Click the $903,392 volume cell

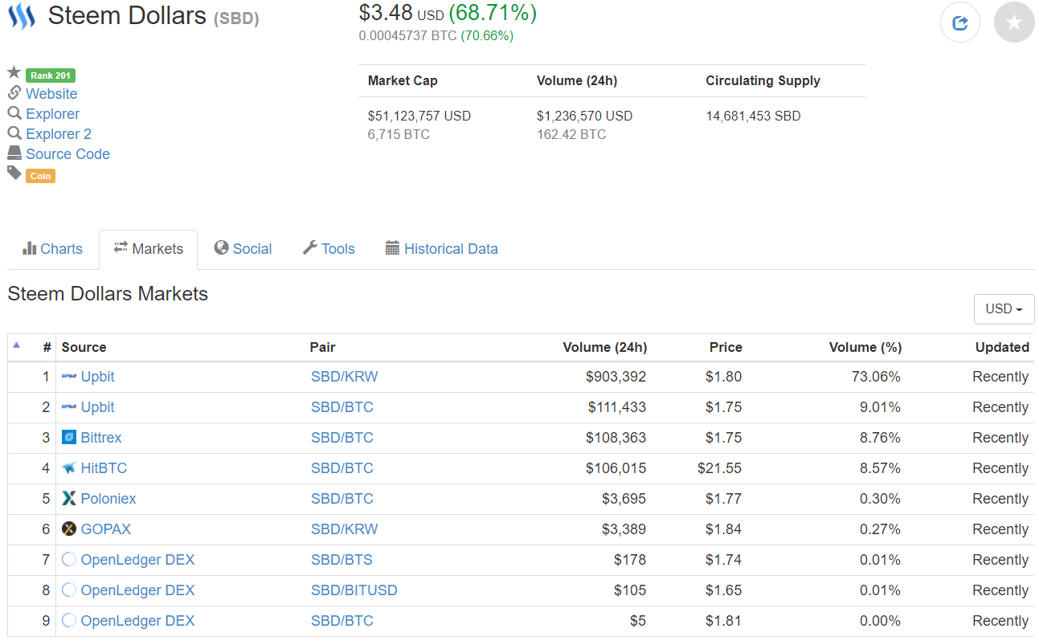tap(616, 377)
